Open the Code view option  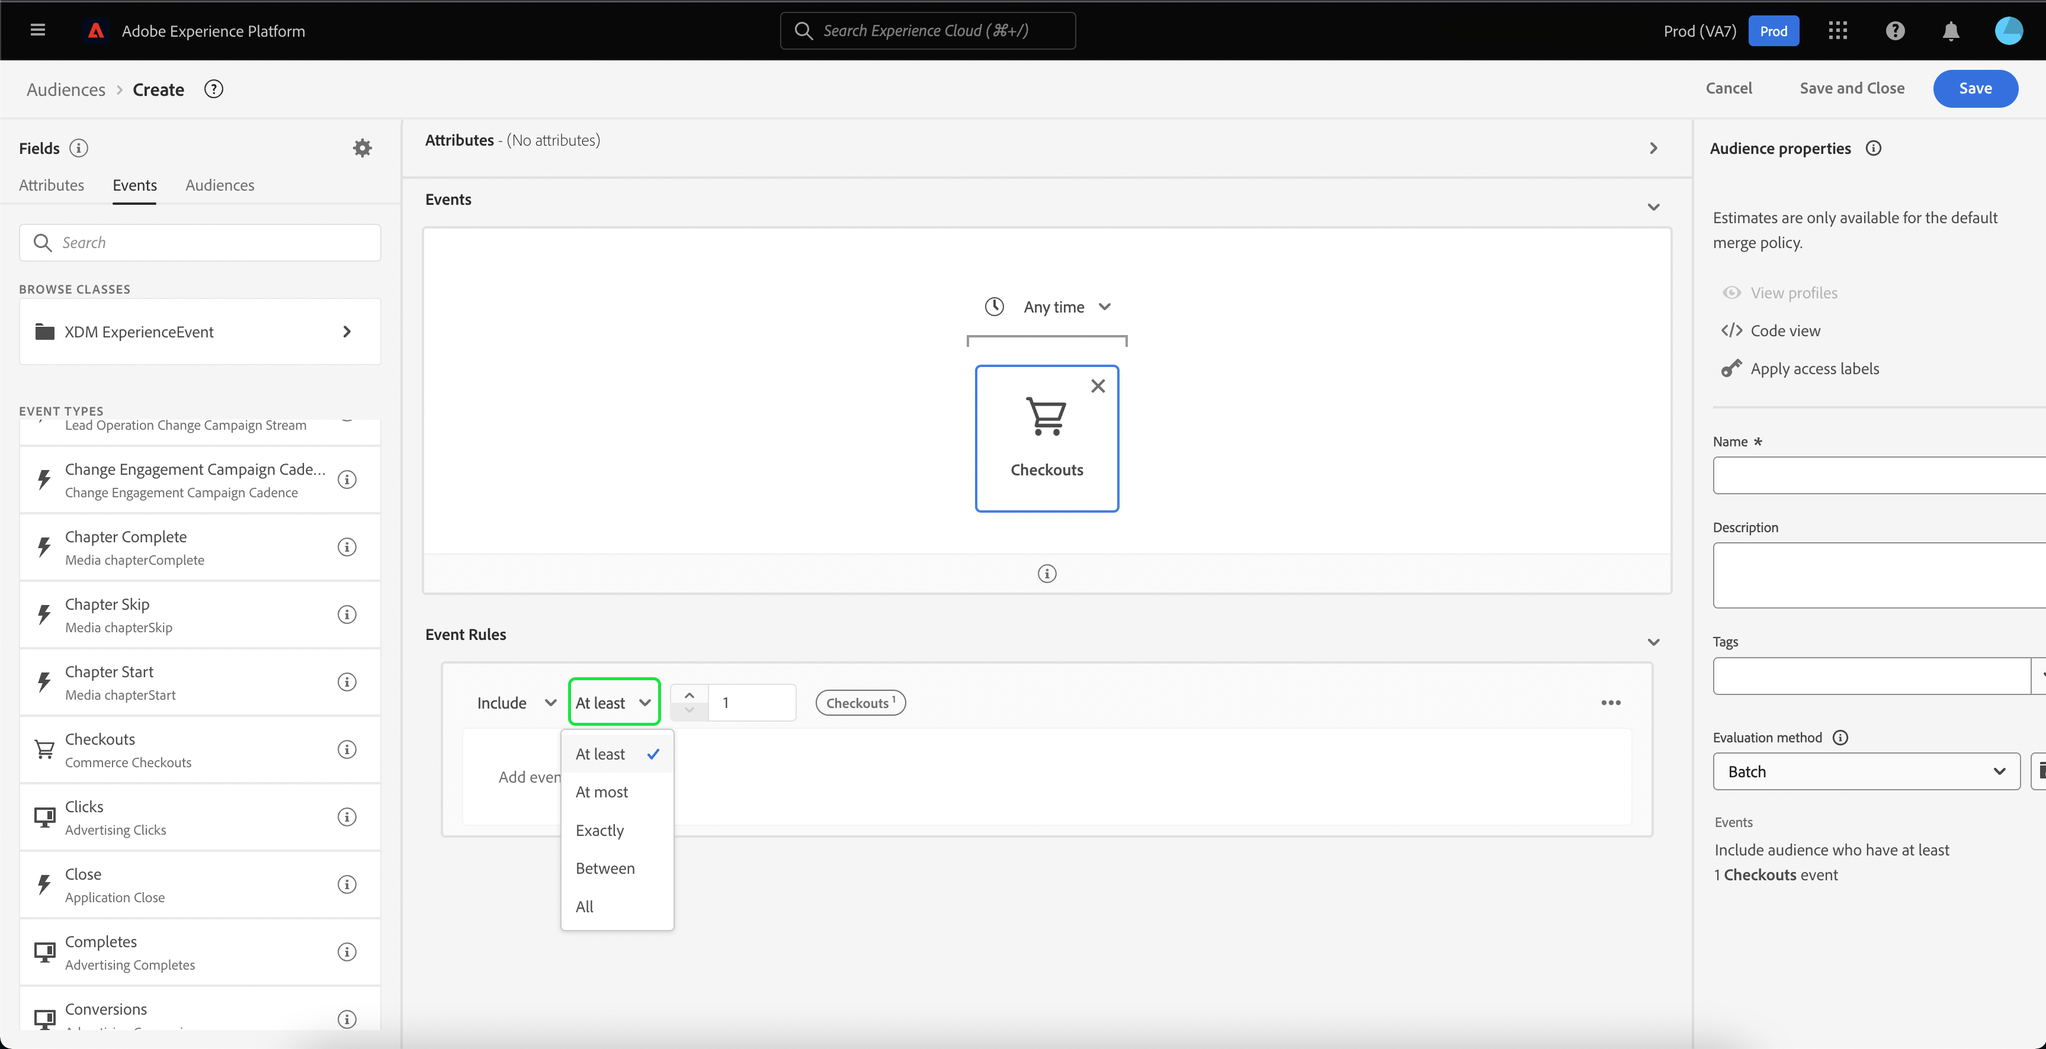click(1785, 330)
